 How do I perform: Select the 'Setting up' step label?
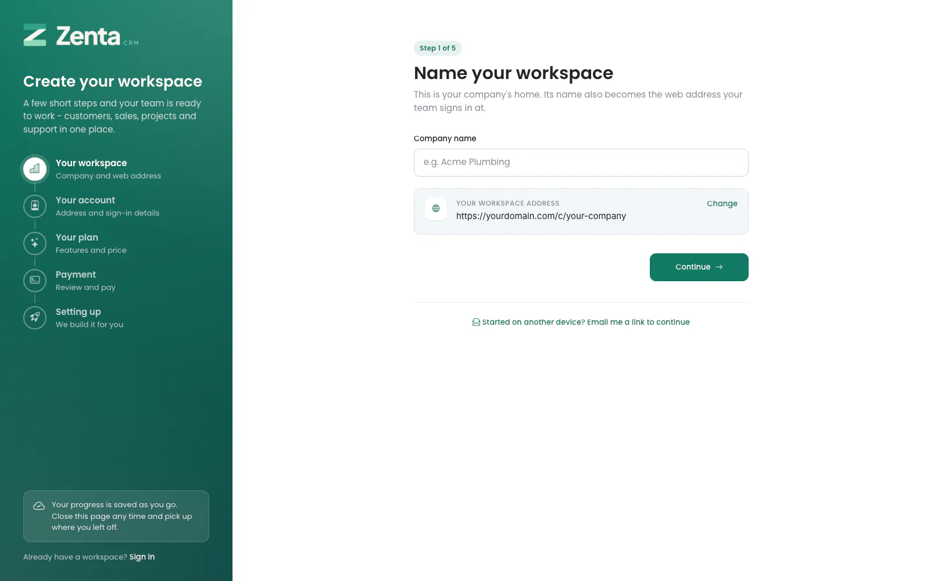click(x=78, y=312)
